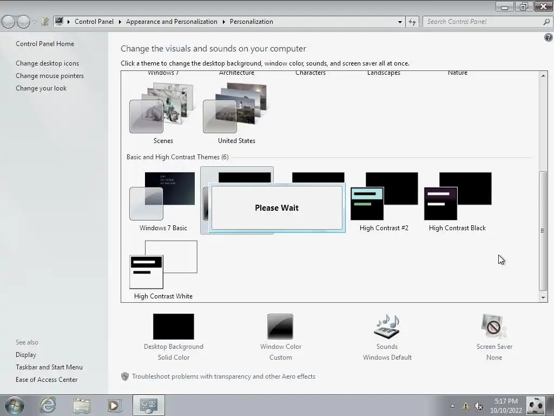This screenshot has width=554, height=416.
Task: Click the Architecture theme label
Action: click(x=236, y=73)
